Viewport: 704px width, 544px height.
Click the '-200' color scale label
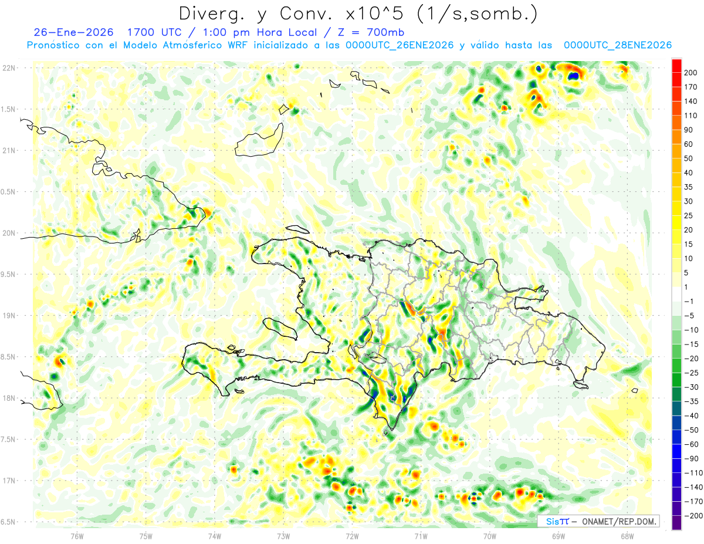(x=695, y=516)
